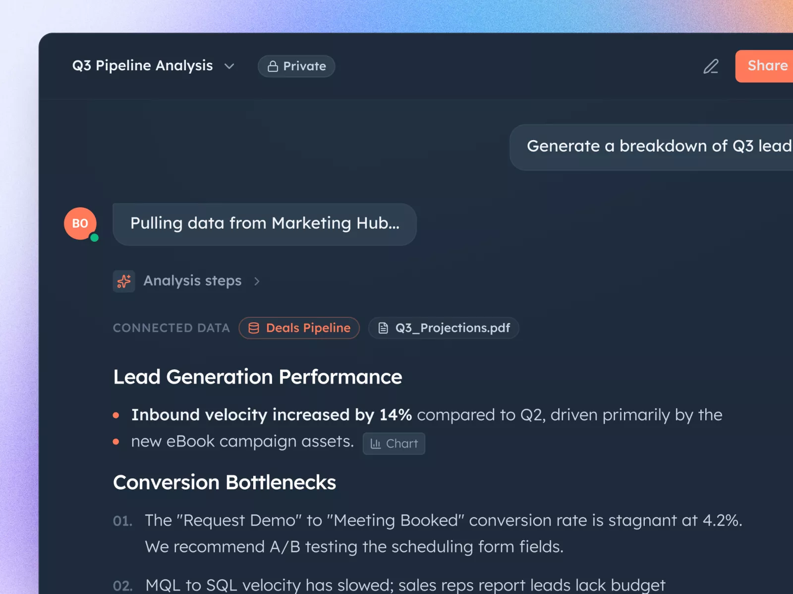The height and width of the screenshot is (594, 793).
Task: Click the database icon in Deals Pipeline
Action: pos(254,328)
